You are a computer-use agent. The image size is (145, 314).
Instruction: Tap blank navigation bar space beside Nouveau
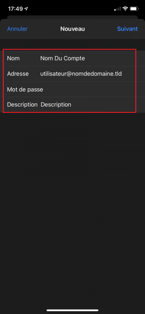pos(101,29)
